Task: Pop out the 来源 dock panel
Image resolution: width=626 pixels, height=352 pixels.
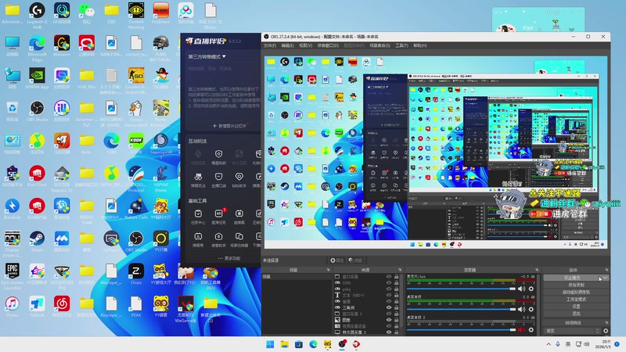Action: [400, 270]
